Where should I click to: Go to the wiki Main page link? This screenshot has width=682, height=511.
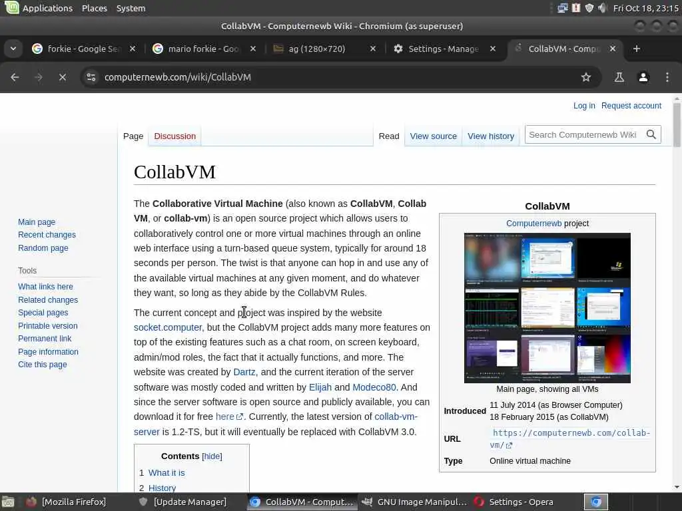point(37,222)
